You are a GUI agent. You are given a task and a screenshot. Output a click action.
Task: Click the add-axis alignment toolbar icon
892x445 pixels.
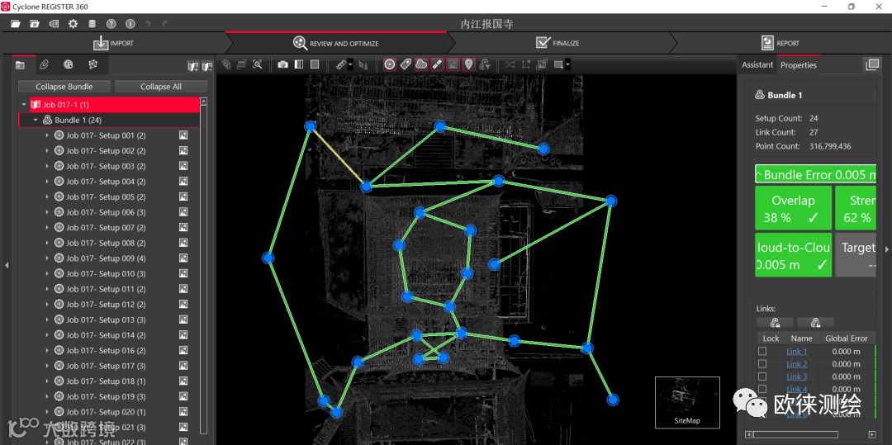526,64
